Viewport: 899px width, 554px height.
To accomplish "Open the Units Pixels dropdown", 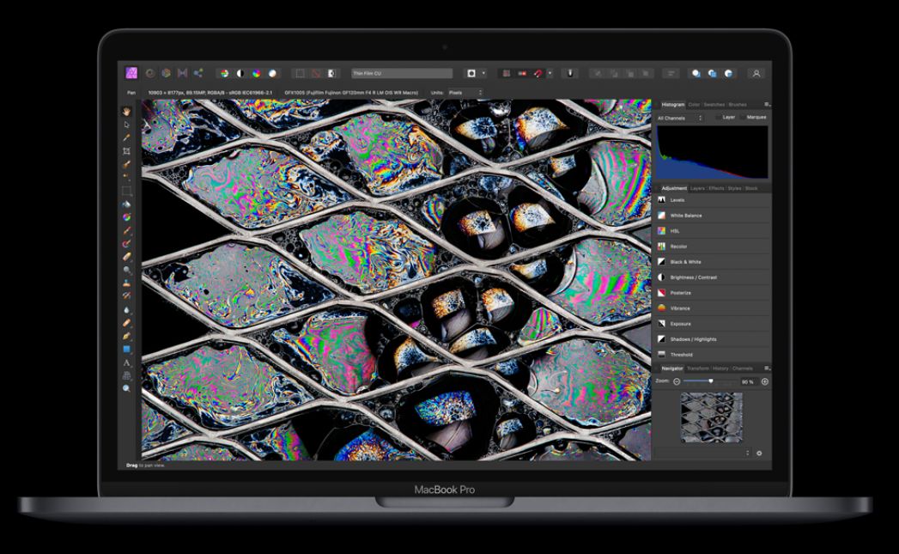I will tap(465, 93).
